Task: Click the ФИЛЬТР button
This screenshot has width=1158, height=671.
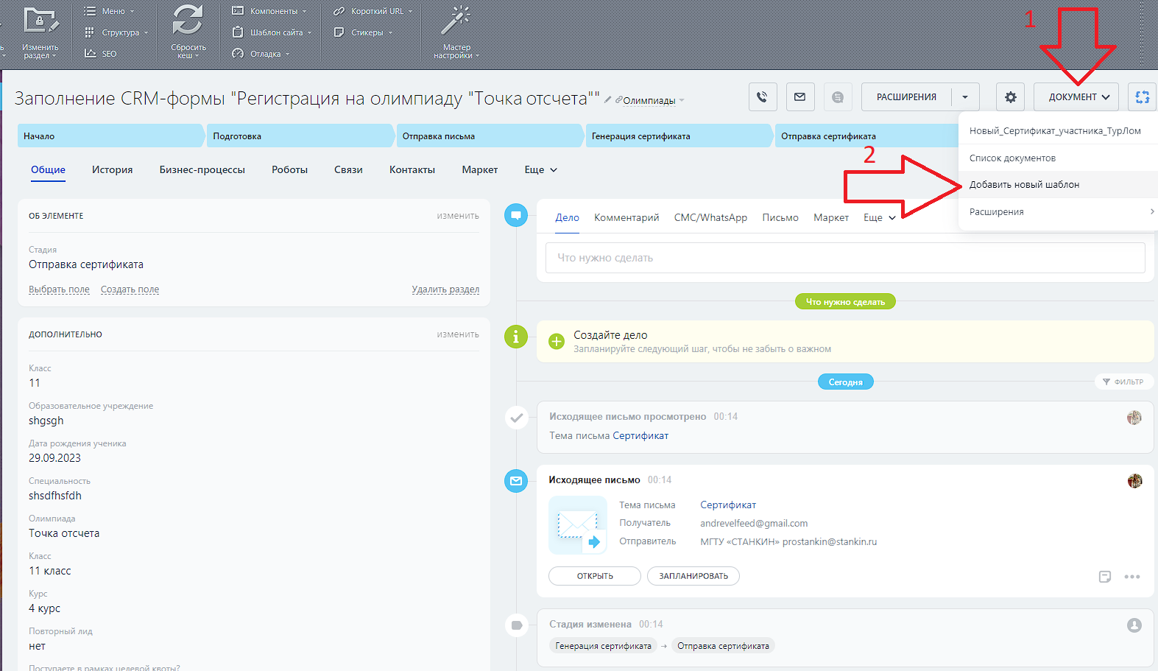Action: [1123, 382]
